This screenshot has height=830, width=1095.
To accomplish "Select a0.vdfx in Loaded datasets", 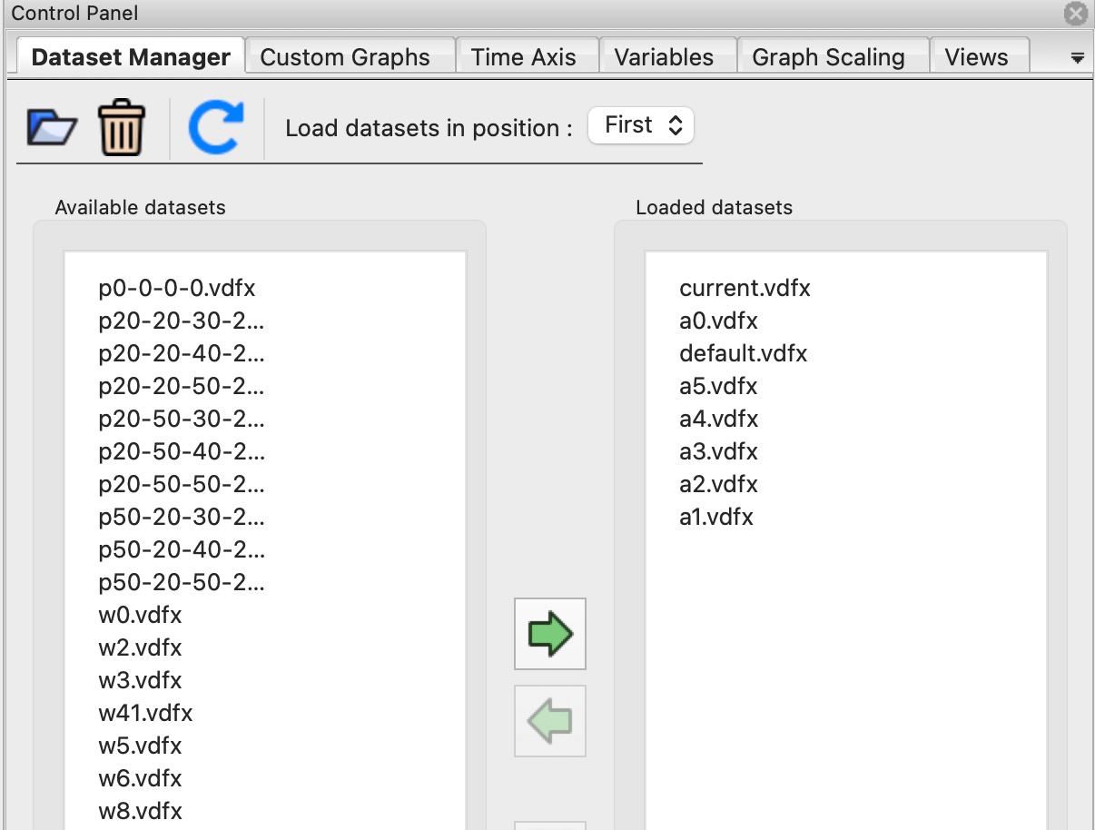I will [x=718, y=321].
